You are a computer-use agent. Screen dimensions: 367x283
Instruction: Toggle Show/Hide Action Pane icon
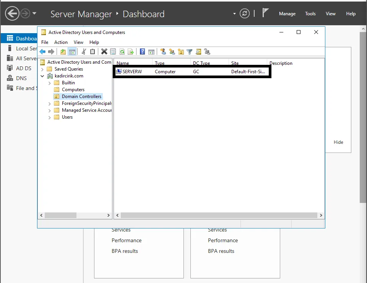point(151,52)
